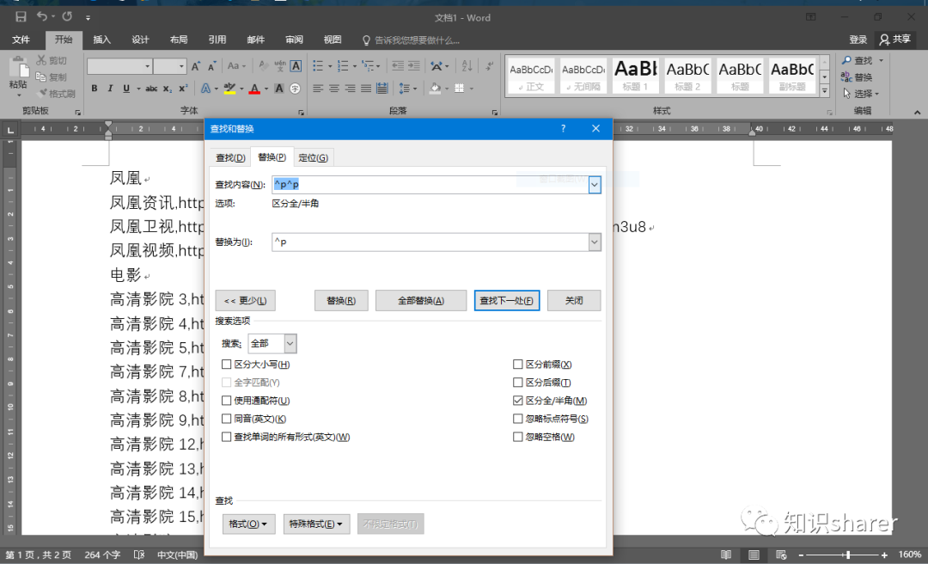The height and width of the screenshot is (564, 928).
Task: Click the center align icon
Action: pos(333,89)
